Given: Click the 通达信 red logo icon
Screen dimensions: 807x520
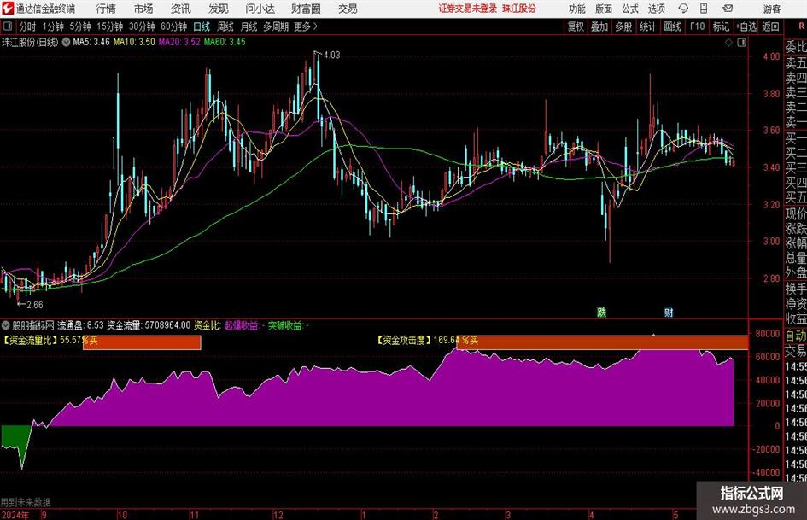Looking at the screenshot, I should 7,9.
